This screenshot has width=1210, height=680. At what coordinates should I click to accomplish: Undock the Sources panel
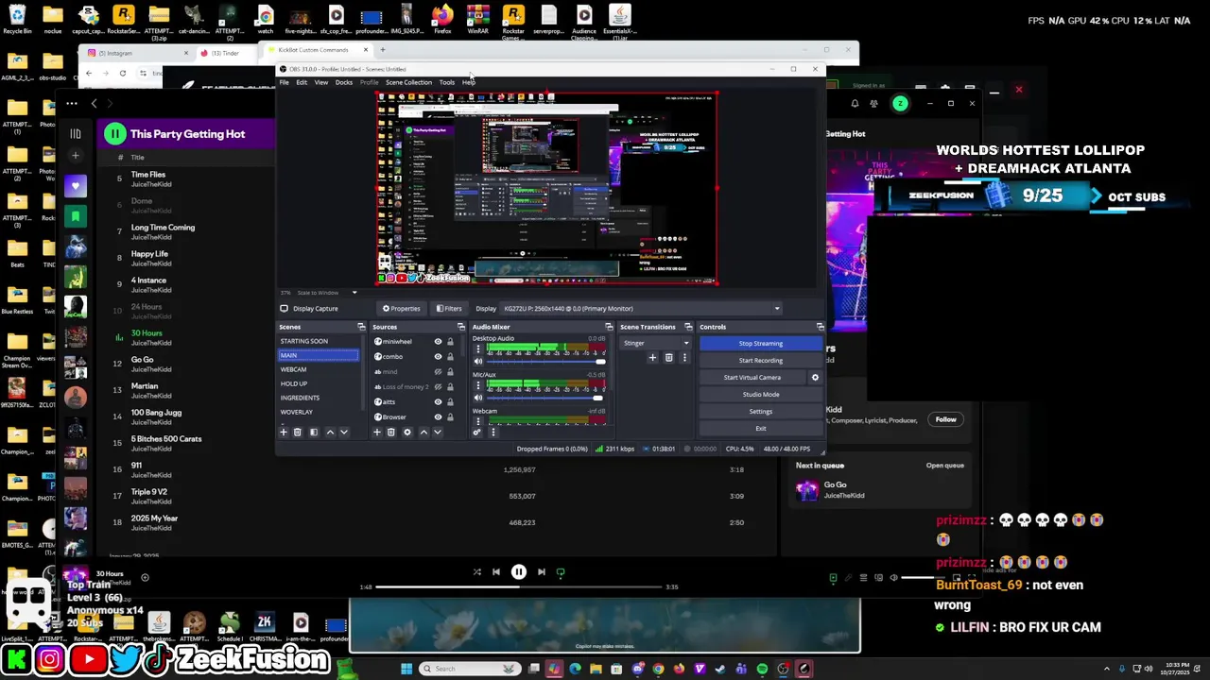461,327
